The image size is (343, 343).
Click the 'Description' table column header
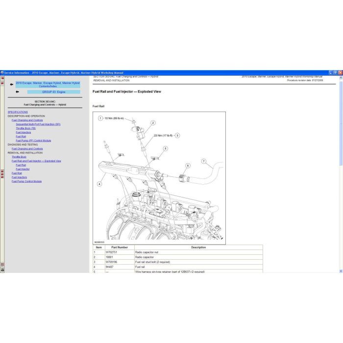tap(198, 247)
